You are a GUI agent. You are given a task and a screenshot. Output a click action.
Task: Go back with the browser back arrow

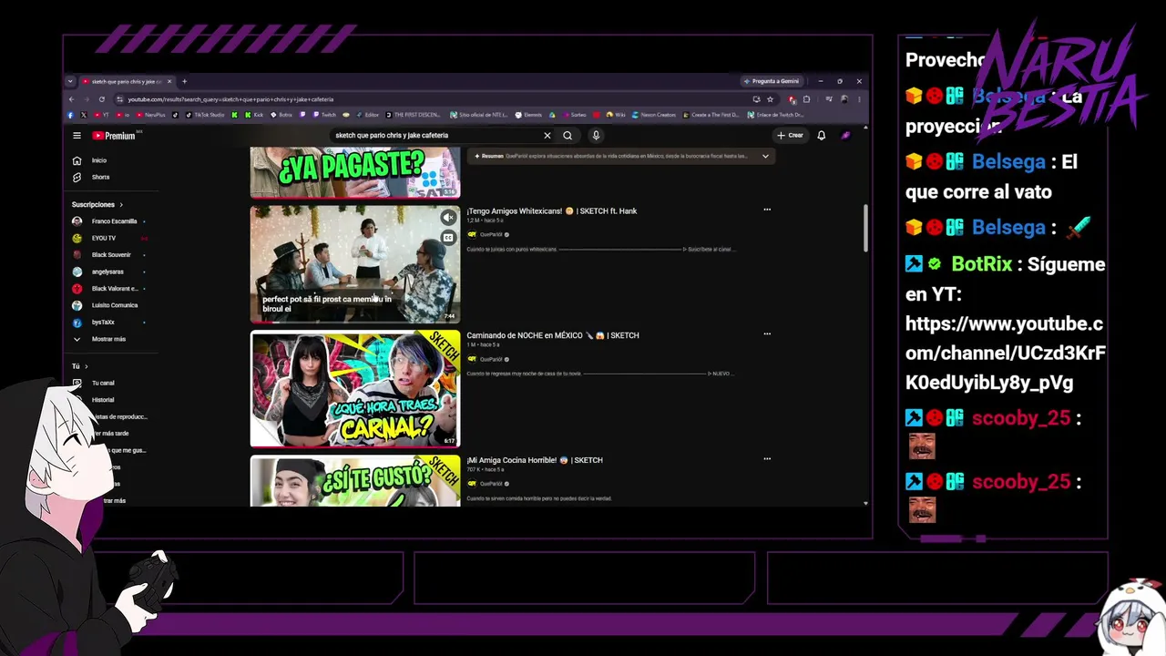pyautogui.click(x=71, y=99)
